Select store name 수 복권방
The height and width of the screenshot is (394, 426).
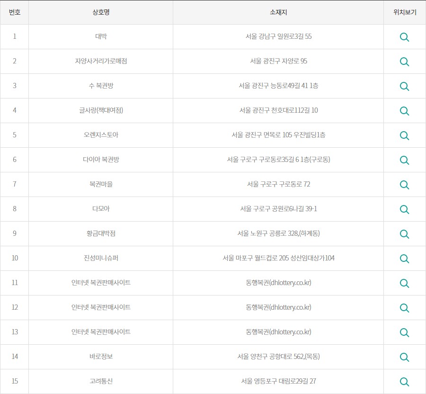101,86
